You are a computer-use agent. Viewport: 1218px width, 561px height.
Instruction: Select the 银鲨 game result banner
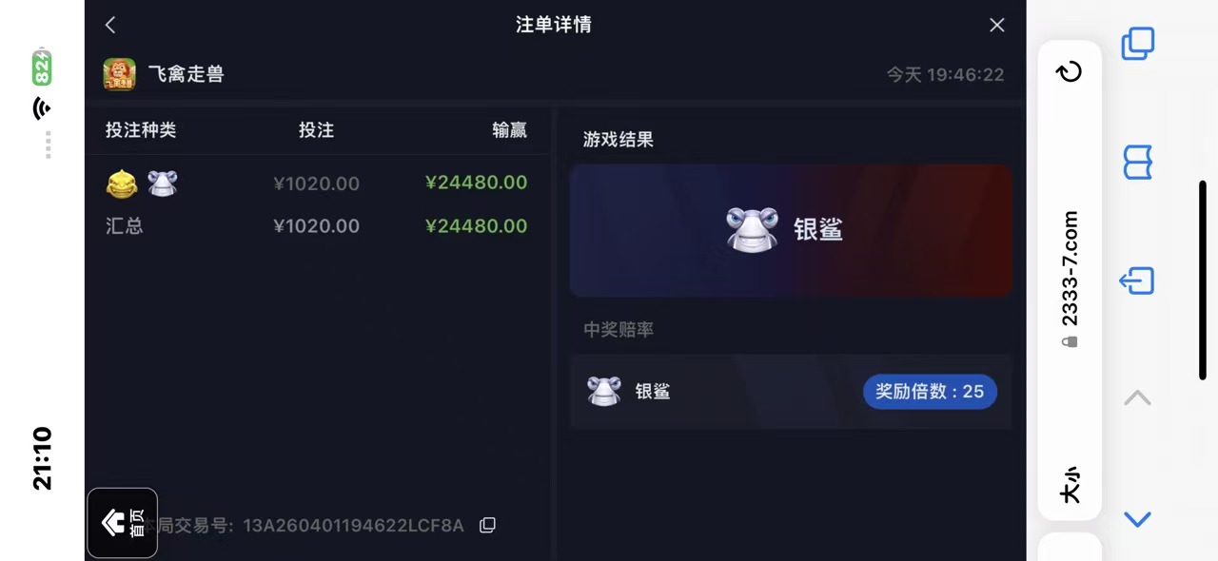[x=791, y=230]
